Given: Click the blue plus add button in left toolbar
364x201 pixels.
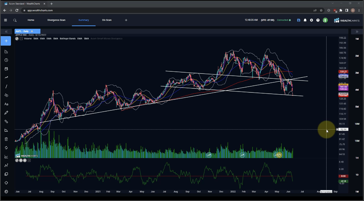Looking at the screenshot, I should [6, 41].
